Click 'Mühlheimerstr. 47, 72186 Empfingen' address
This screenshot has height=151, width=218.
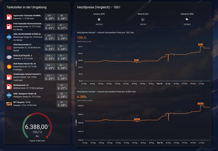click(x=28, y=88)
